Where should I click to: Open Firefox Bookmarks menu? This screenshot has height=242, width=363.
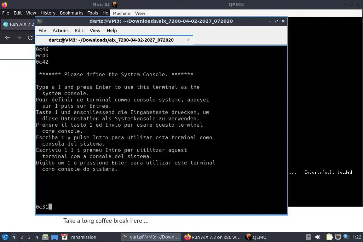pos(72,13)
